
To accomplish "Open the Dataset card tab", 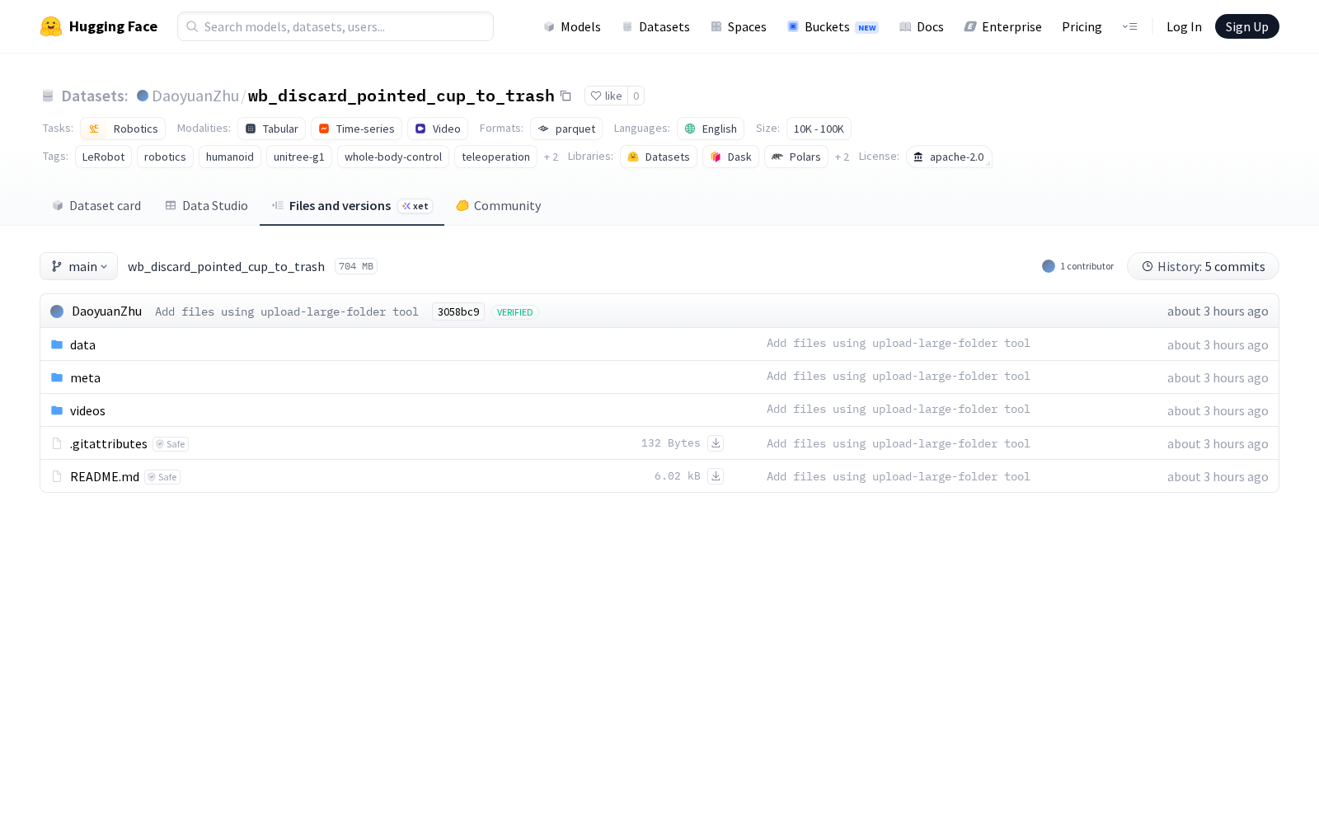I will click(96, 206).
